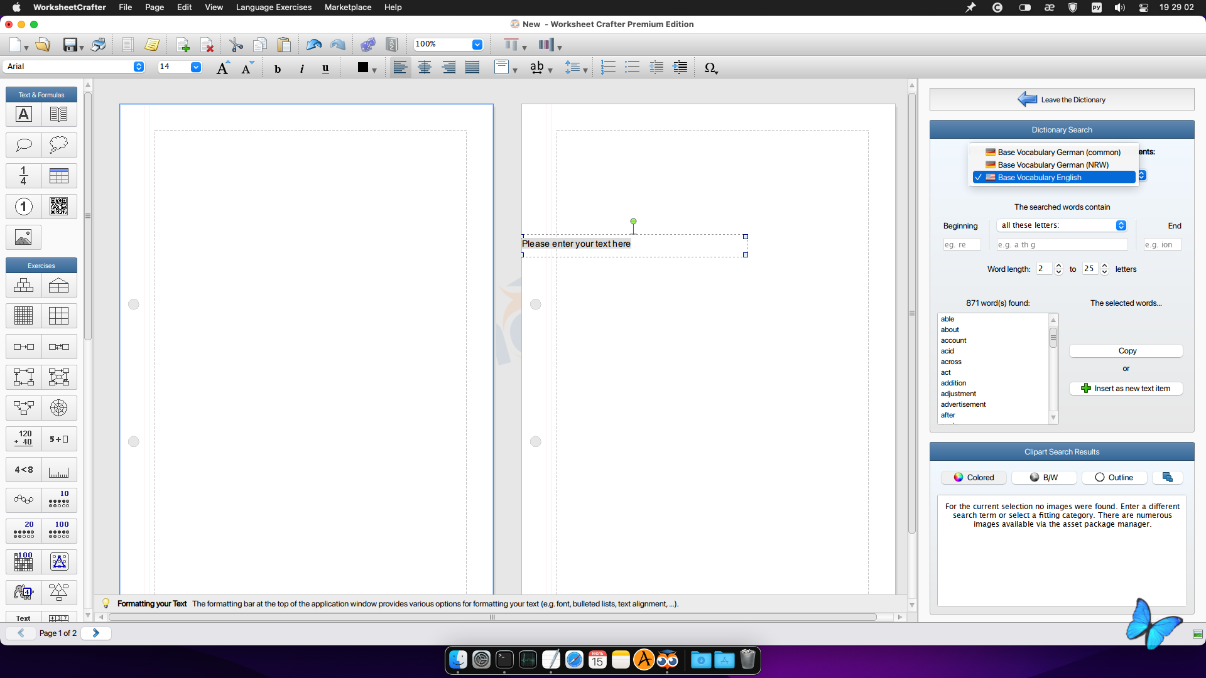
Task: Add a speech bubble item
Action: (x=24, y=145)
